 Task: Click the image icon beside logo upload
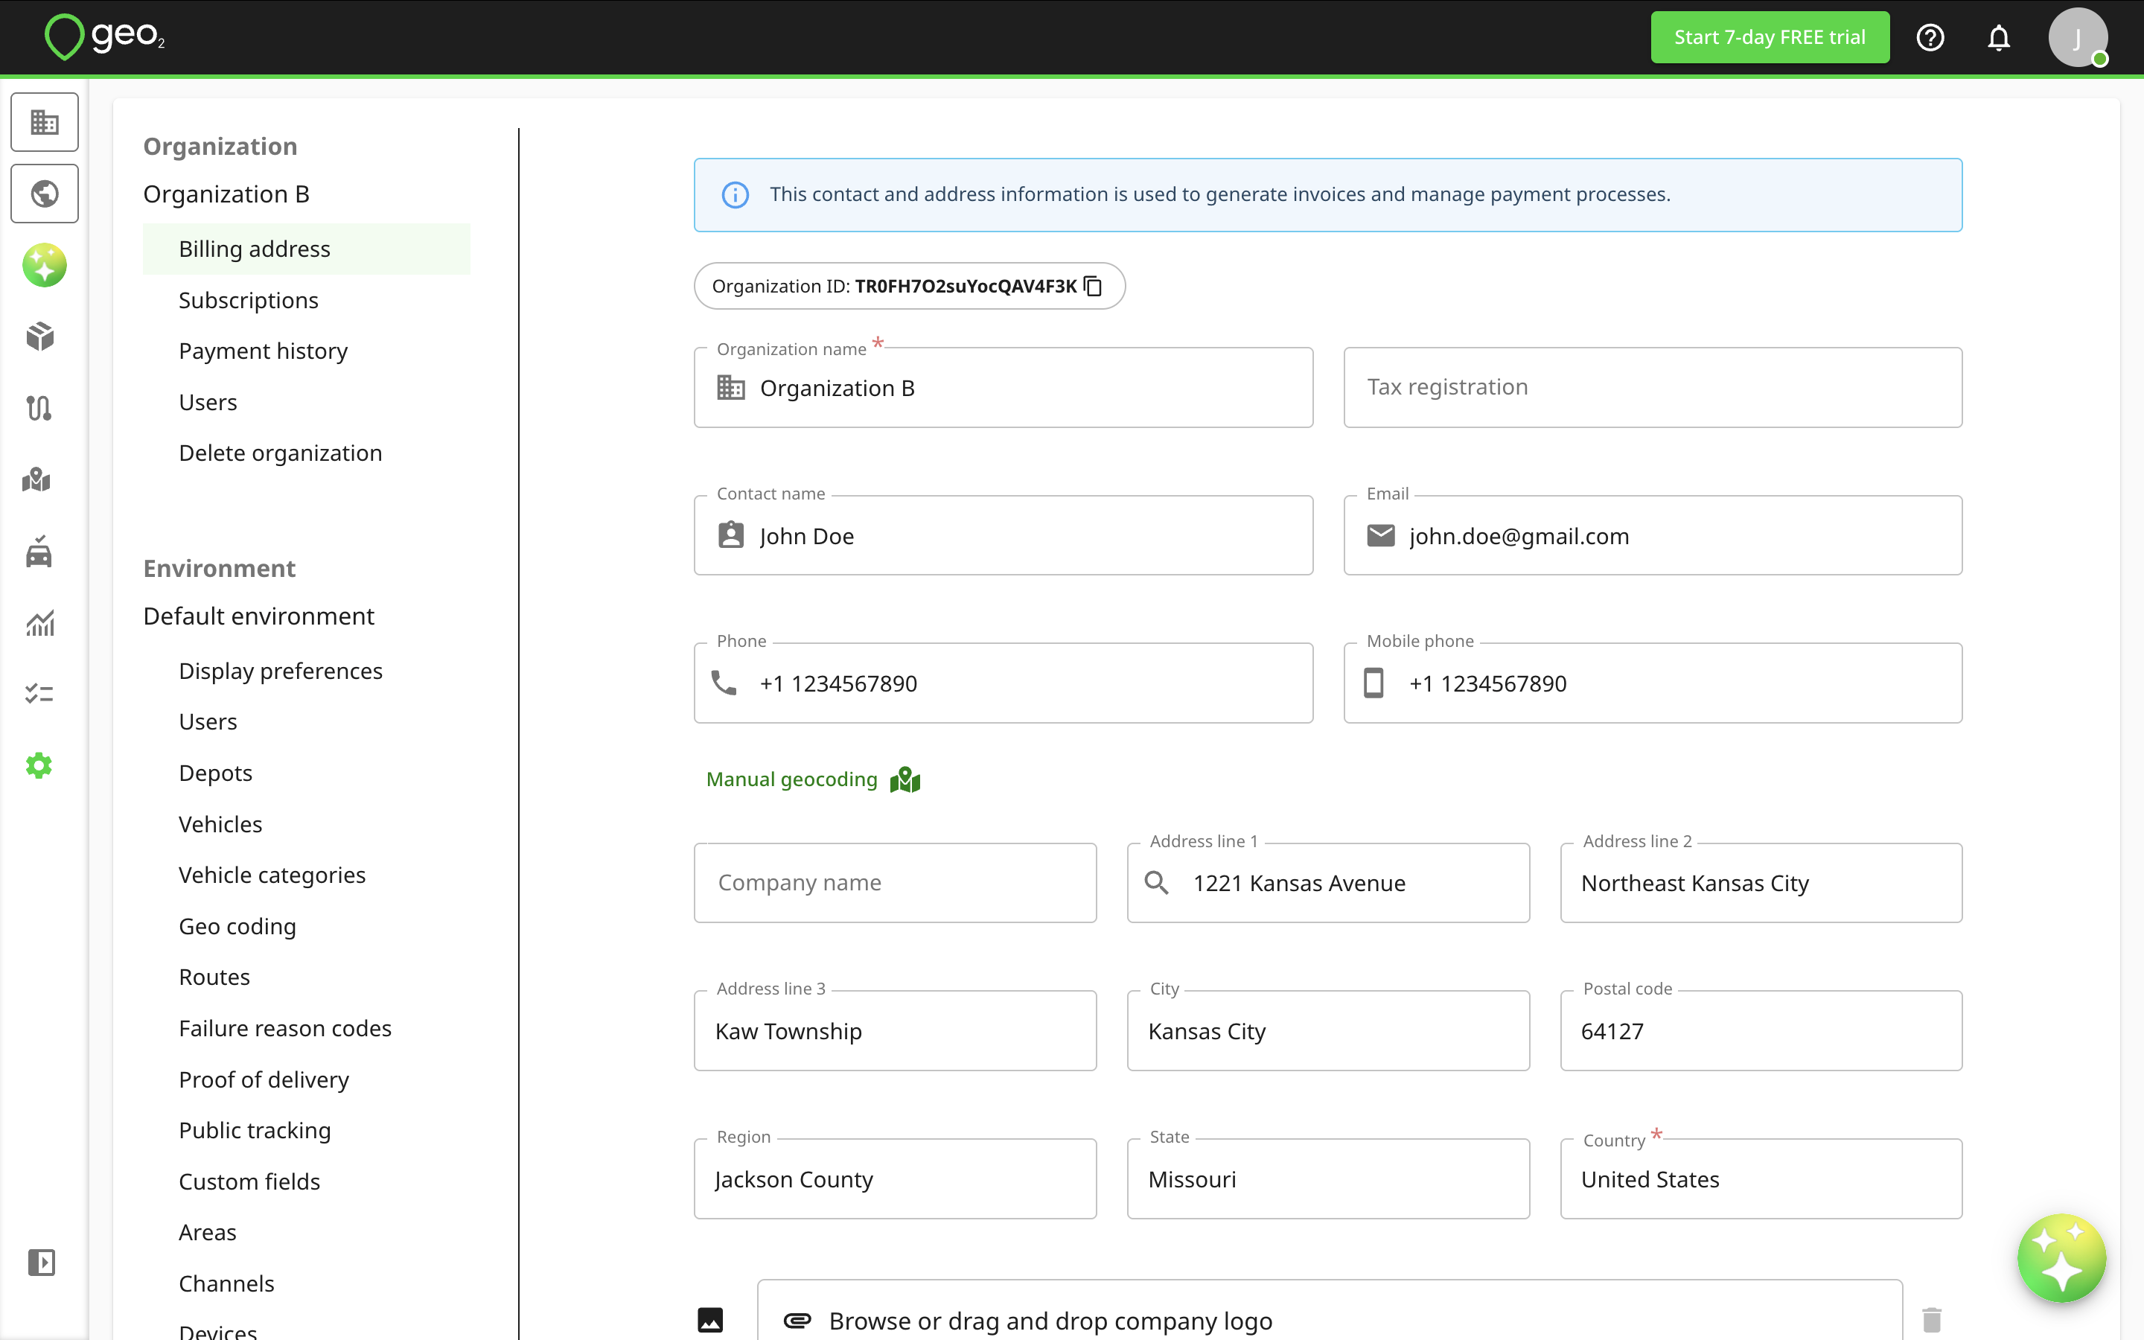(x=710, y=1321)
